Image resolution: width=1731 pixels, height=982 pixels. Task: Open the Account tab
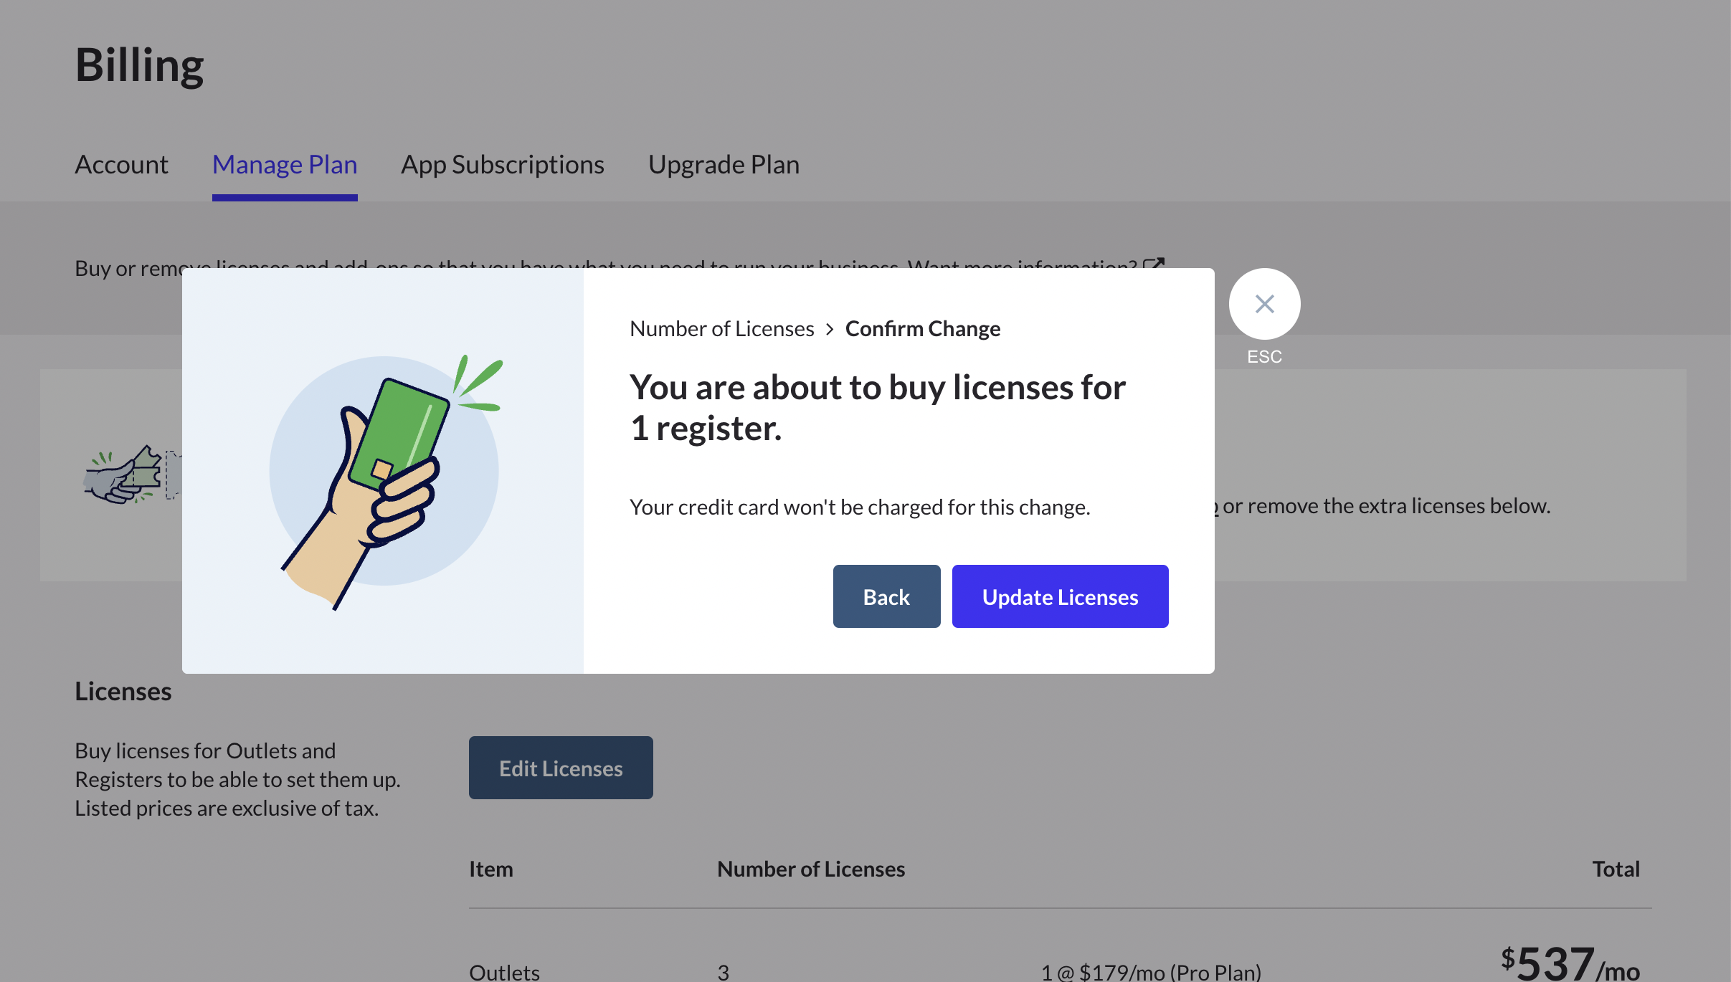(x=121, y=165)
